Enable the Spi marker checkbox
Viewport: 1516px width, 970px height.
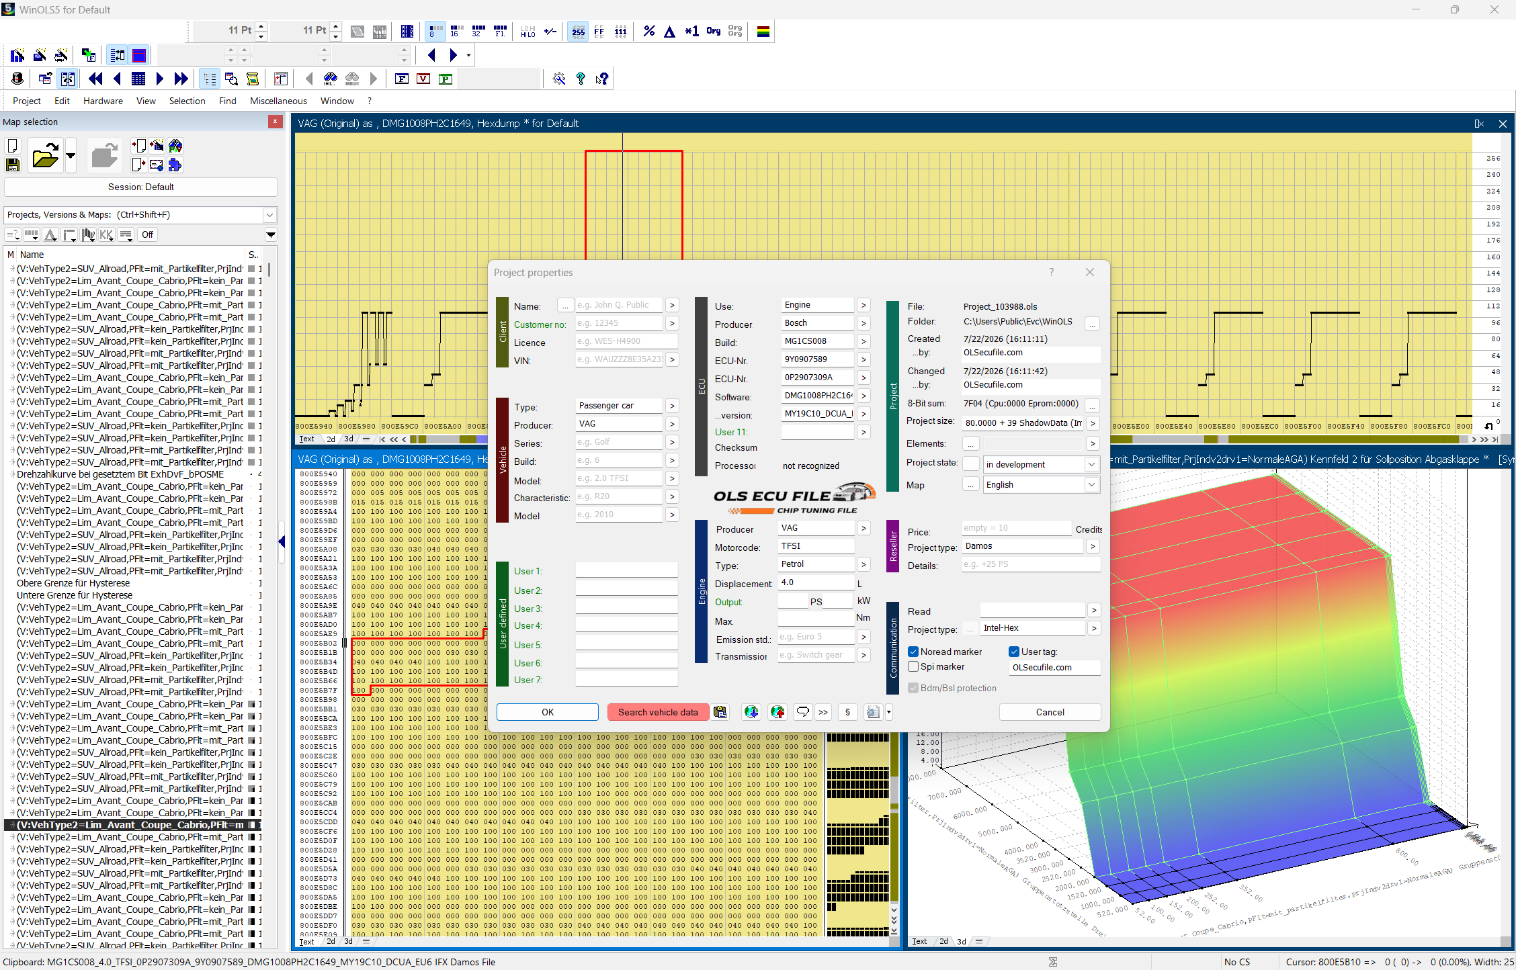913,666
